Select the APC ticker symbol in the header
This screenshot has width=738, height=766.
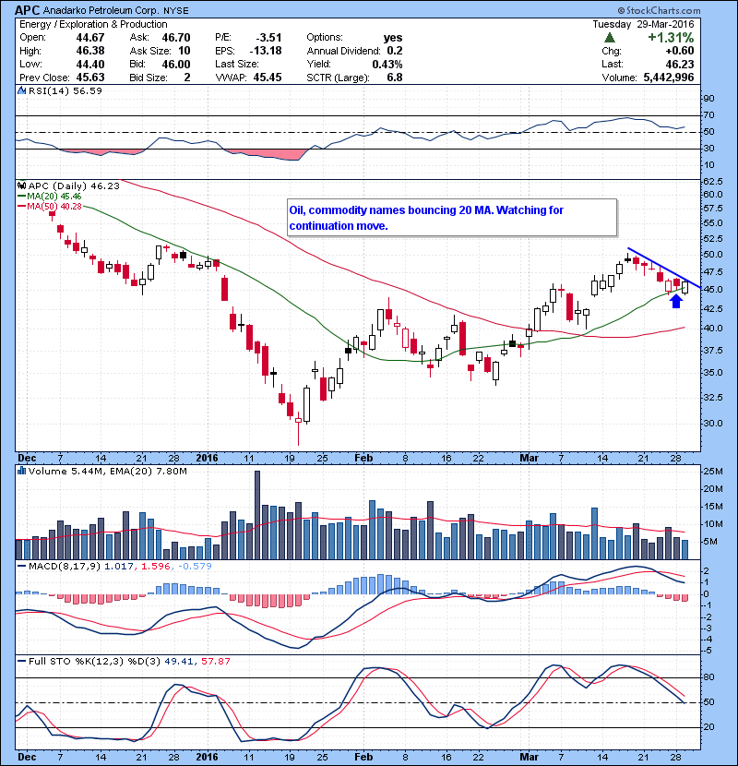[27, 10]
